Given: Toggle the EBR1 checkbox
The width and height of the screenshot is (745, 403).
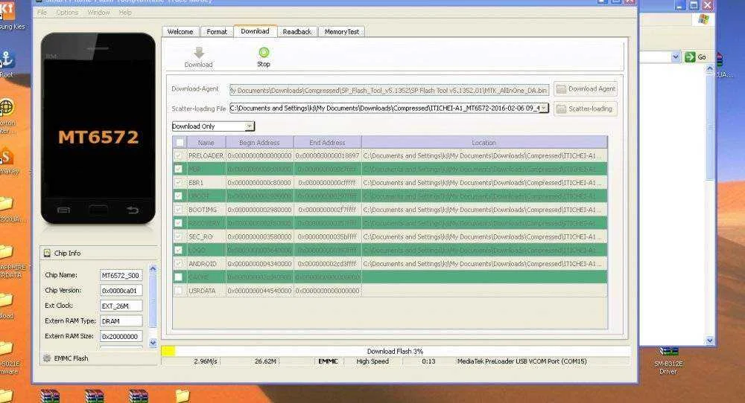Looking at the screenshot, I should (x=179, y=182).
